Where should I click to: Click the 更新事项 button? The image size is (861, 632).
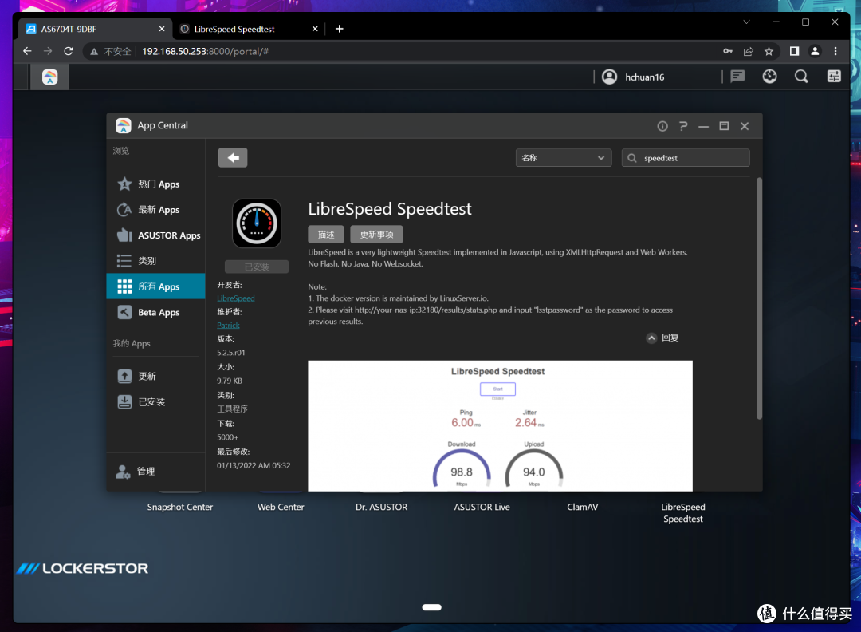(x=376, y=235)
